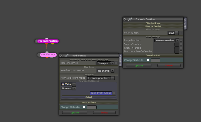Click the Skip "n" trades input field
Image resolution: width=201 pixels, height=122 pixels.
[177, 44]
